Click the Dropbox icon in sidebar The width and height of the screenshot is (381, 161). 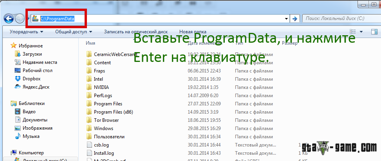pyautogui.click(x=18, y=79)
